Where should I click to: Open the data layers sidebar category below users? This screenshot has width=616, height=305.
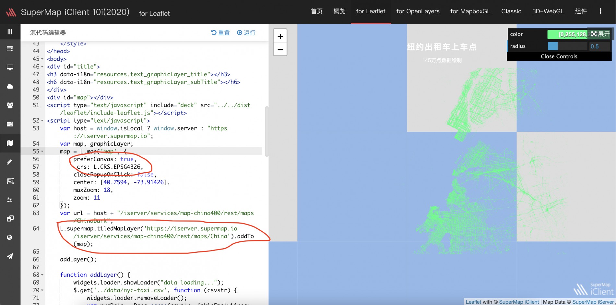coord(10,124)
